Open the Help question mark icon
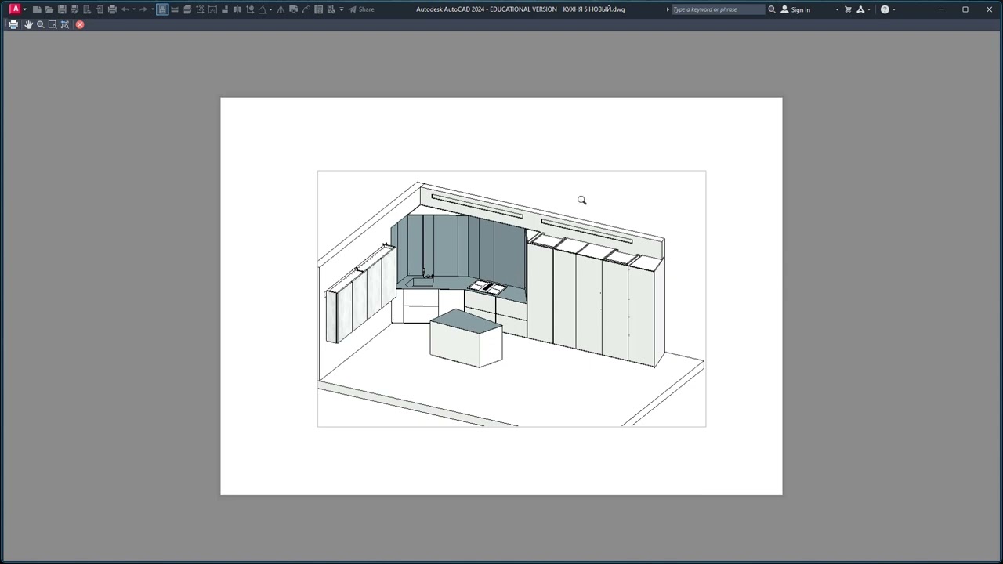This screenshot has height=564, width=1003. pos(885,9)
